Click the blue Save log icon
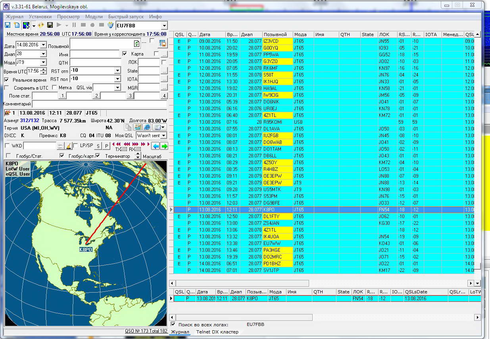Screen dimensions: 490x339 8,25
